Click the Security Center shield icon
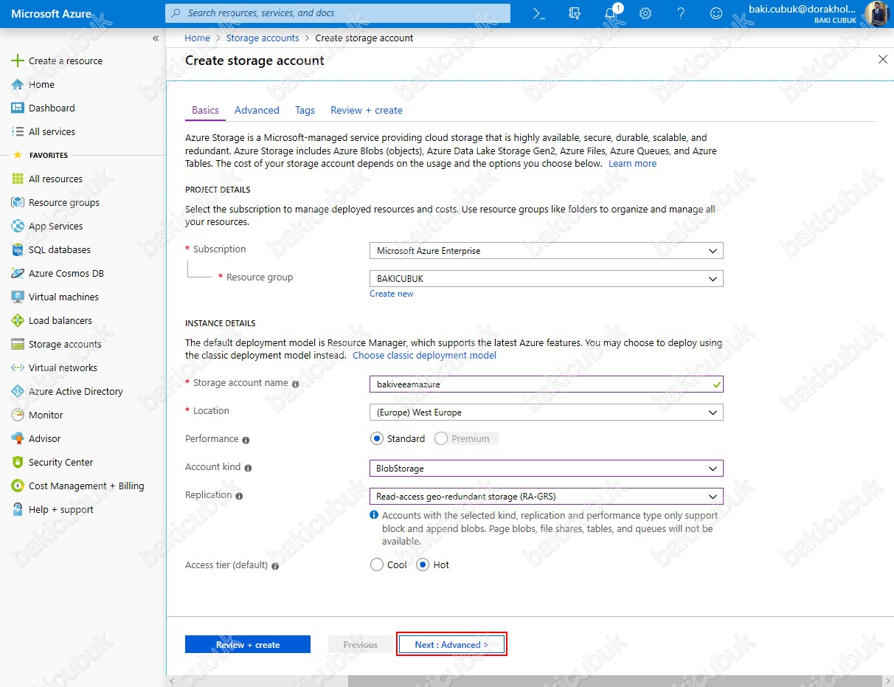 coord(18,462)
